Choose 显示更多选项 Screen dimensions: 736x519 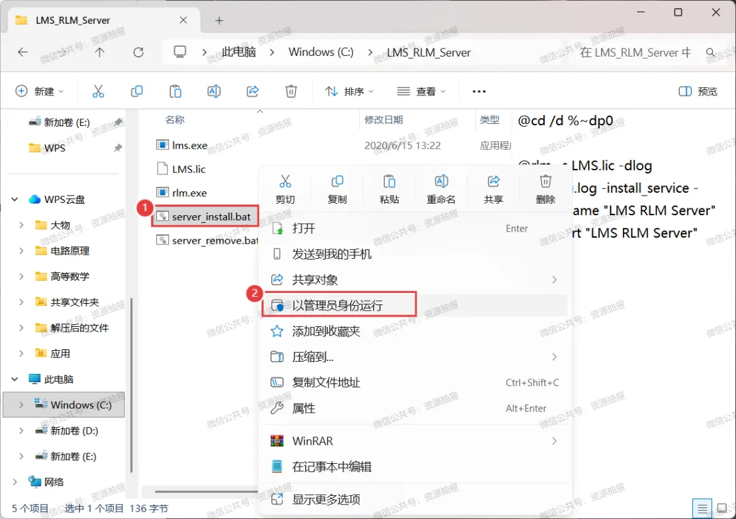tap(415, 499)
